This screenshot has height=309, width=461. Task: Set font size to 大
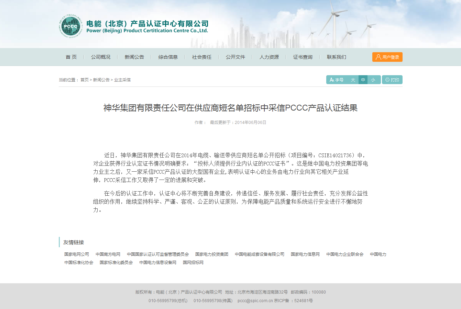coord(353,80)
